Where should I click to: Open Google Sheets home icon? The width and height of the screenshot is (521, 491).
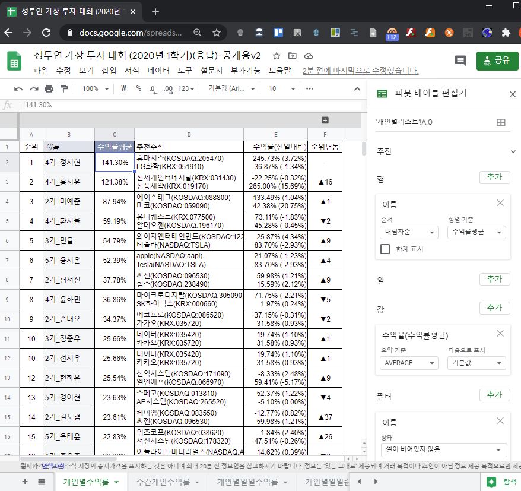[14, 61]
